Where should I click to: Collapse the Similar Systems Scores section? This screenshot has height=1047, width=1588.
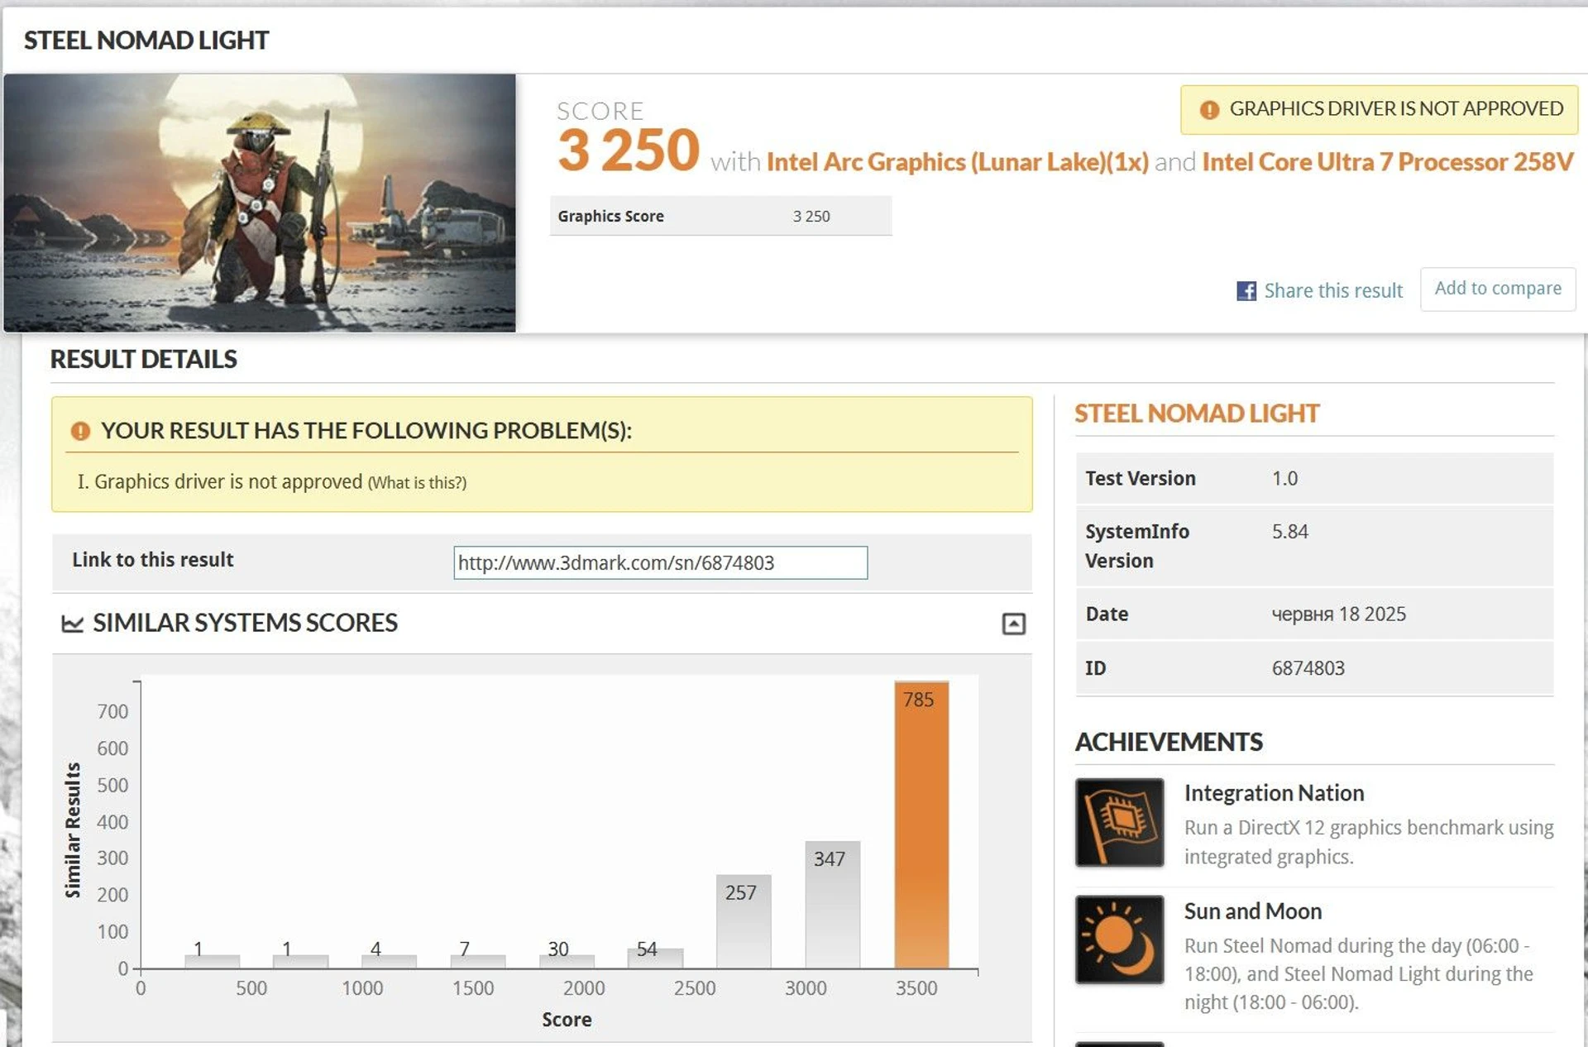click(1013, 624)
